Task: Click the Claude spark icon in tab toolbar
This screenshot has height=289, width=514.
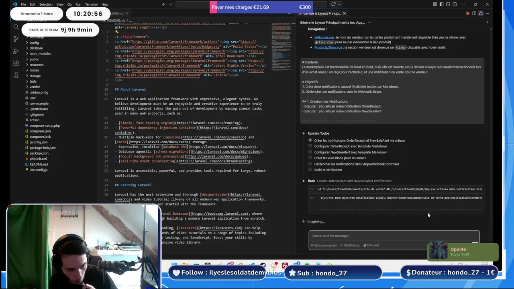Action: 467,13
